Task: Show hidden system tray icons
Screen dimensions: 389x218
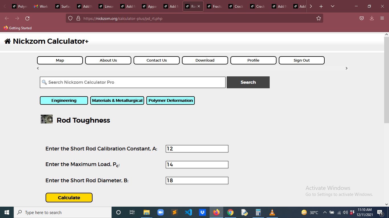Action: coord(325,212)
